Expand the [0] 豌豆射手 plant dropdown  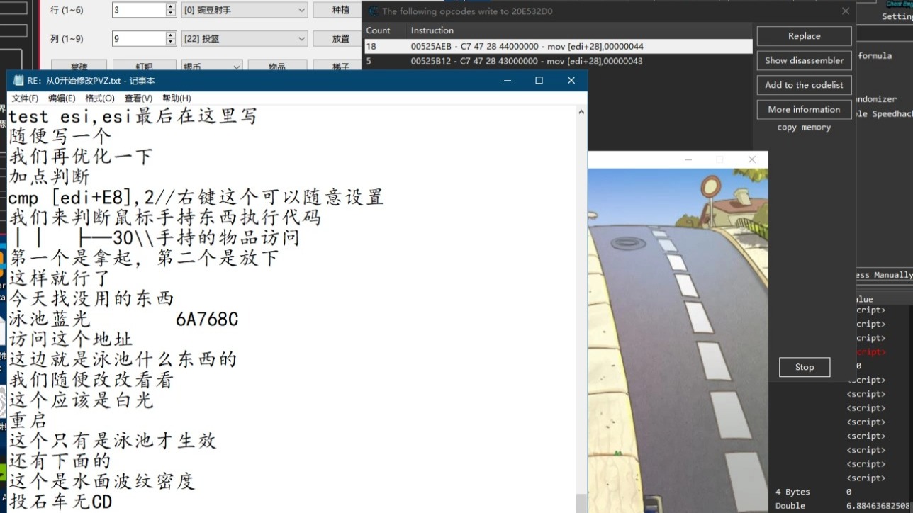click(x=245, y=10)
